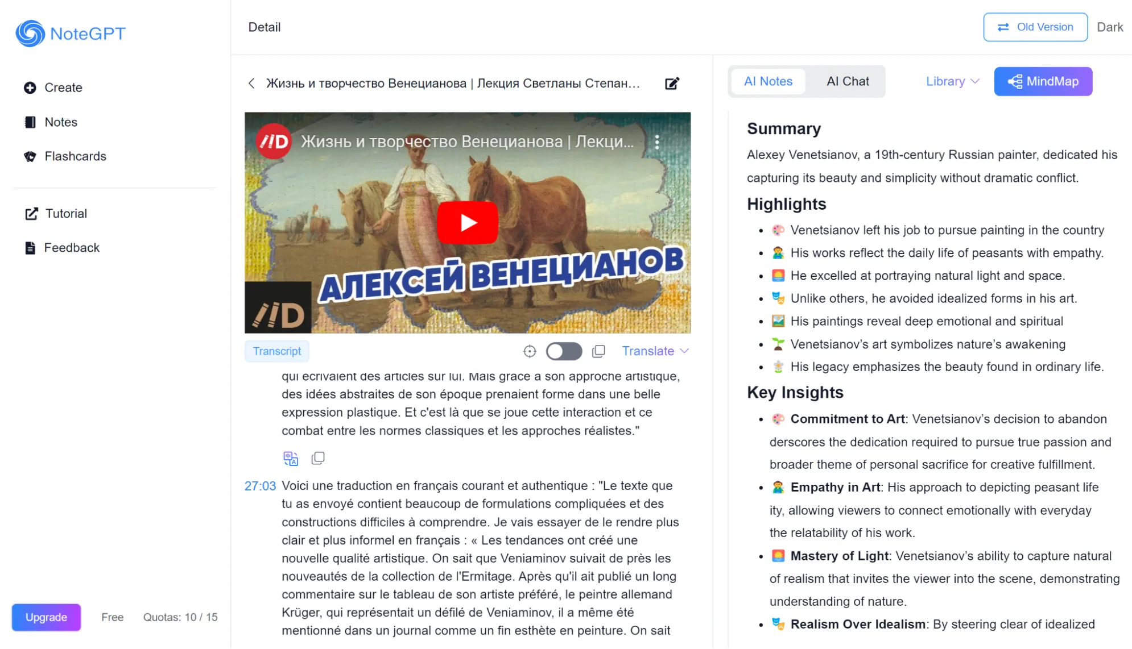Click the 'Quotas: 10 / 15' text
The height and width of the screenshot is (649, 1132).
point(180,617)
